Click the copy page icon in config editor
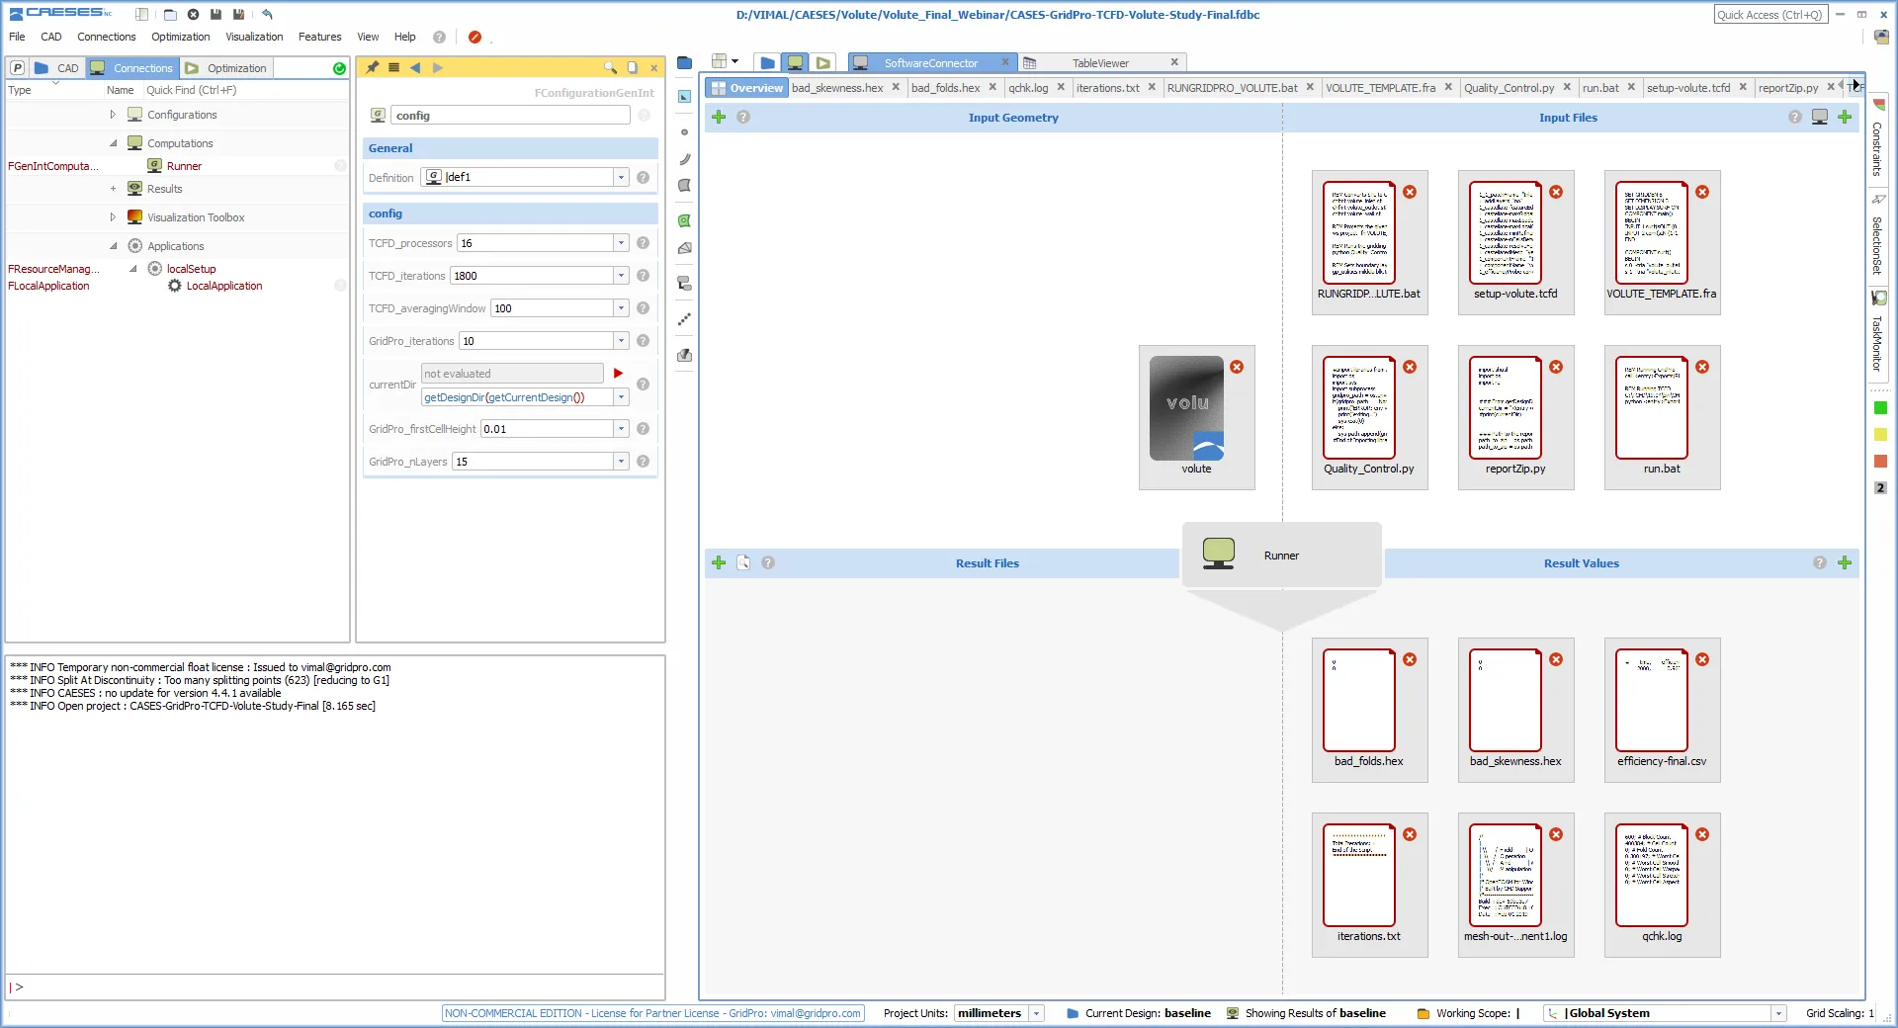The width and height of the screenshot is (1898, 1028). tap(633, 67)
